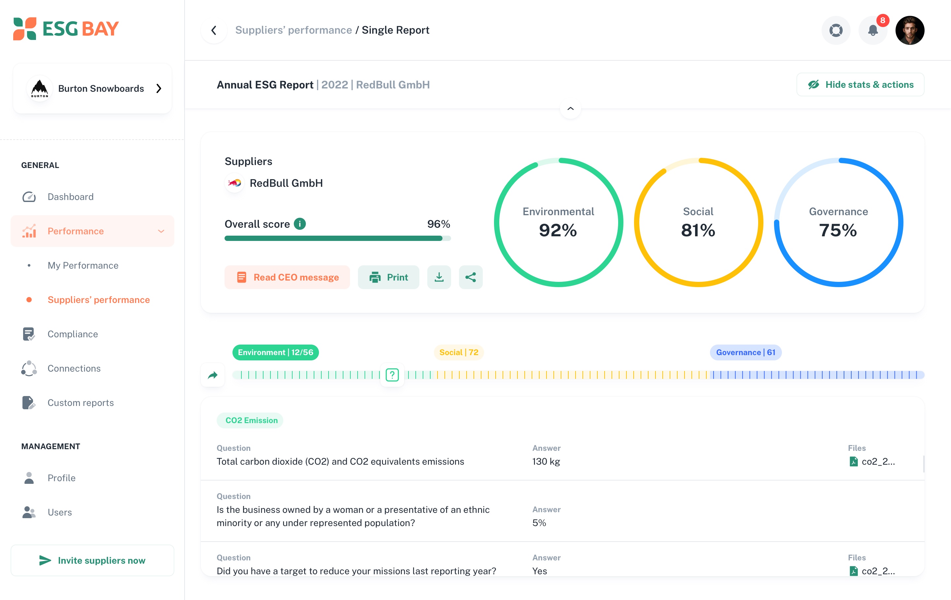Click the Burton Snowboards logo

pyautogui.click(x=40, y=88)
